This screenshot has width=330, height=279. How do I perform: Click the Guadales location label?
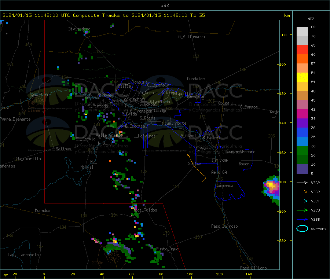pyautogui.click(x=196, y=79)
